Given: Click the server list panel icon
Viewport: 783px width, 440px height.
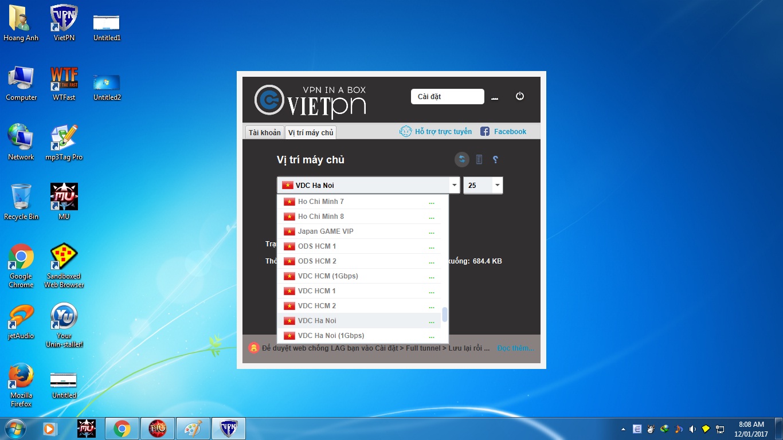Looking at the screenshot, I should click(x=479, y=160).
